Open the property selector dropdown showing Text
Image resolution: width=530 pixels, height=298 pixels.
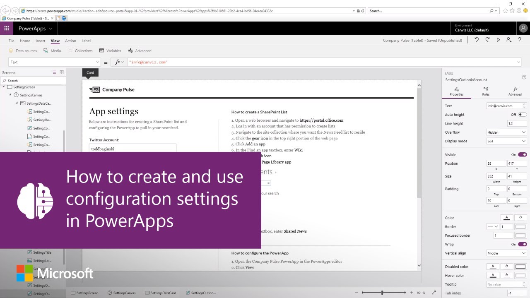54,62
